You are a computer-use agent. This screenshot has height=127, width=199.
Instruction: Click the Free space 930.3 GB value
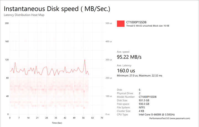pos(144,104)
